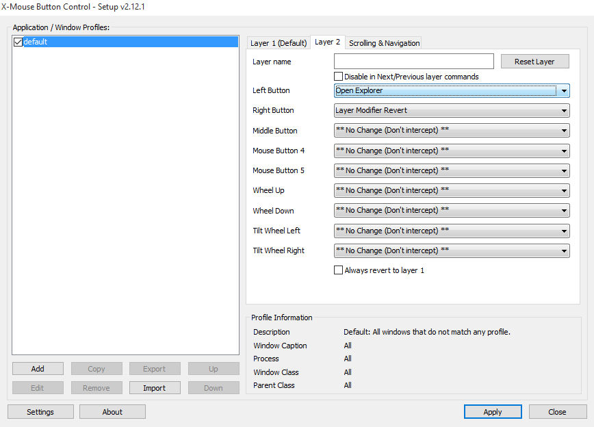
Task: Click the Down button
Action: pos(214,388)
